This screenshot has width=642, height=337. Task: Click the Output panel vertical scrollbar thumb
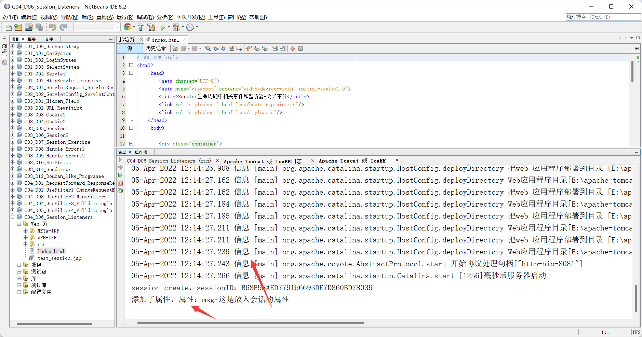coord(636,298)
